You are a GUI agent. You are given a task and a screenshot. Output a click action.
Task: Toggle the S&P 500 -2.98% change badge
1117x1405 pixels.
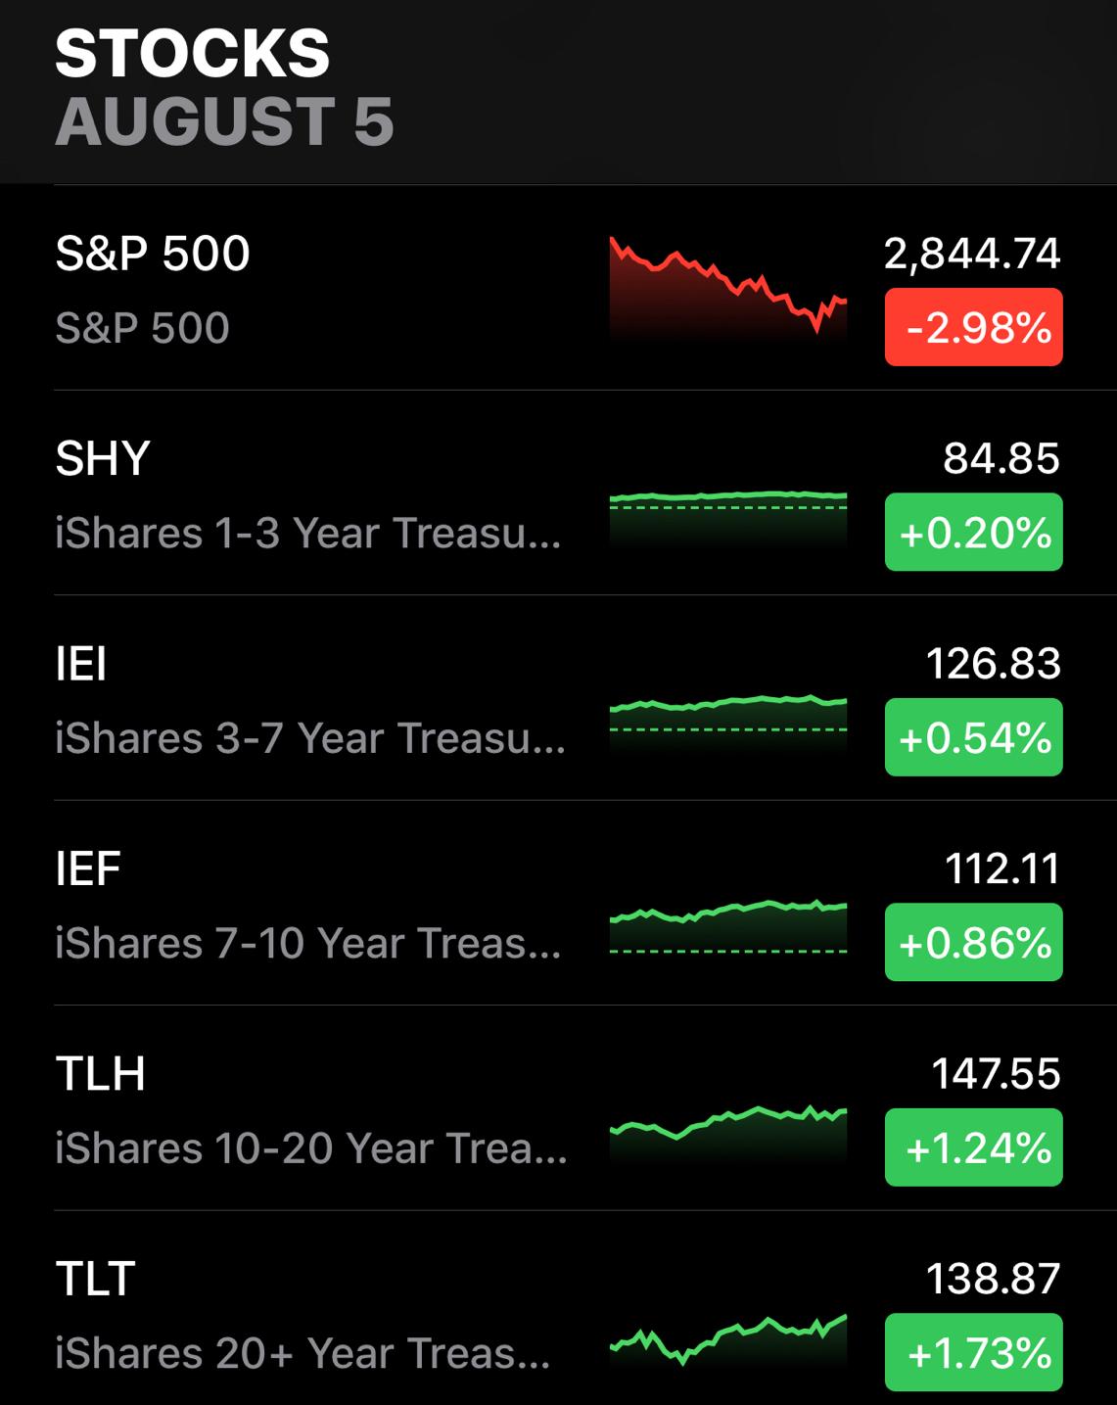[x=973, y=327]
